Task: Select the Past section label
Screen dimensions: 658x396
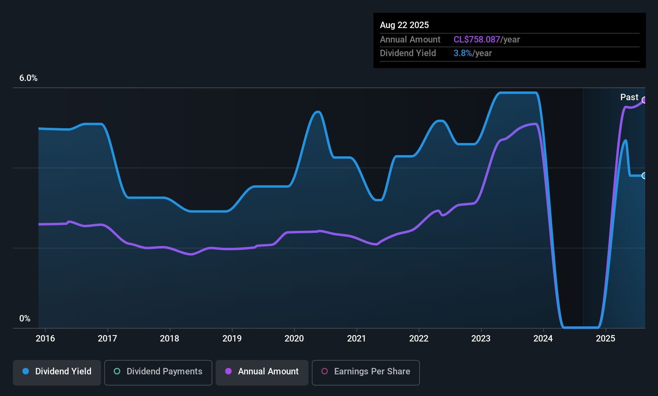Action: 629,97
